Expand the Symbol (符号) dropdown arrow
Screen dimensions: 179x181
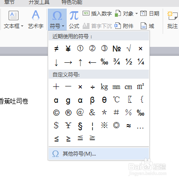(x=63, y=26)
